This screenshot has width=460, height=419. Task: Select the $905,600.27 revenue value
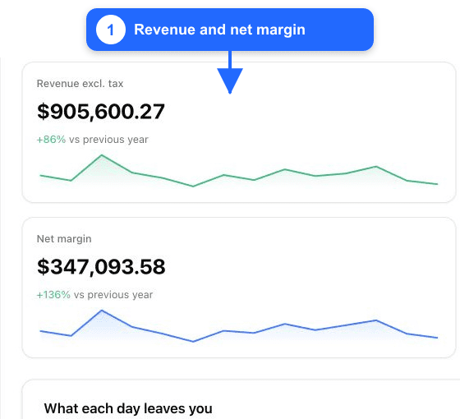[101, 112]
